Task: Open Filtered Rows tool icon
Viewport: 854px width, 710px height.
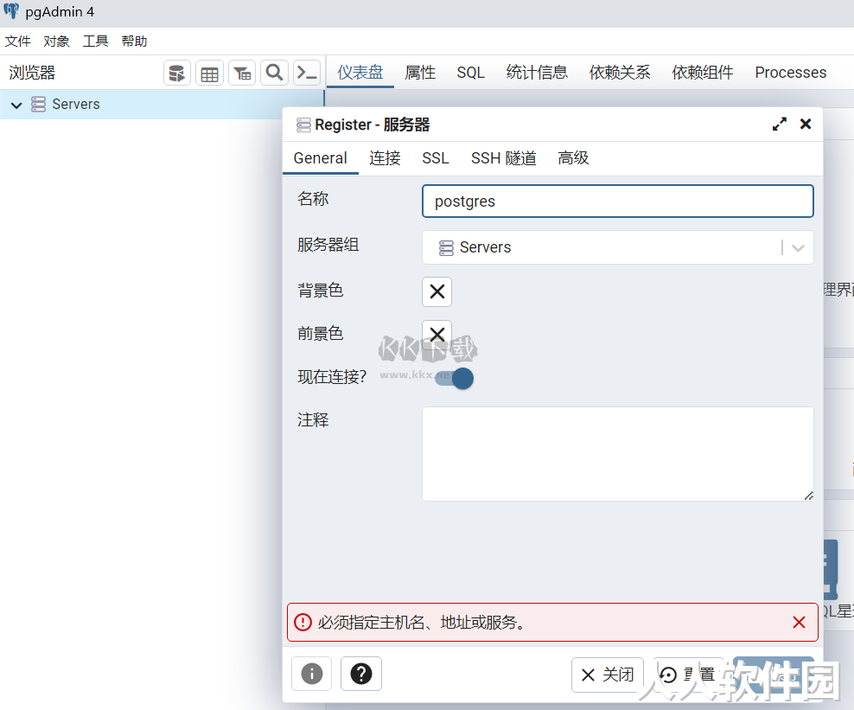Action: 242,73
